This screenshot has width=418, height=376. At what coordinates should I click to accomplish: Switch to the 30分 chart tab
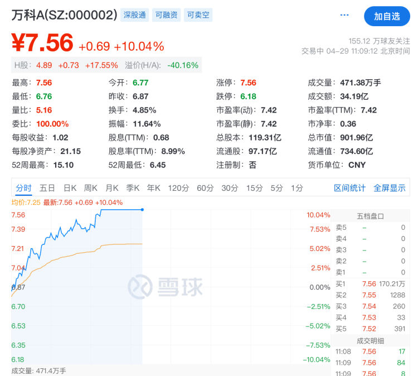(x=230, y=188)
